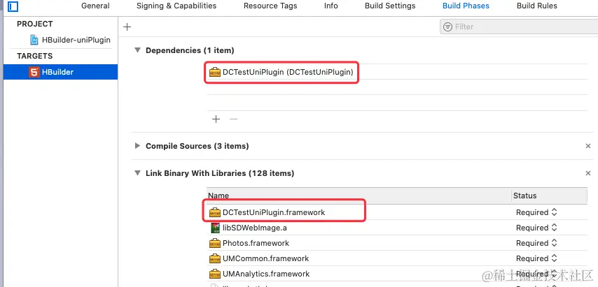Click the Dependencies (1 item) title
Viewport: 598px width, 287px height.
(190, 50)
